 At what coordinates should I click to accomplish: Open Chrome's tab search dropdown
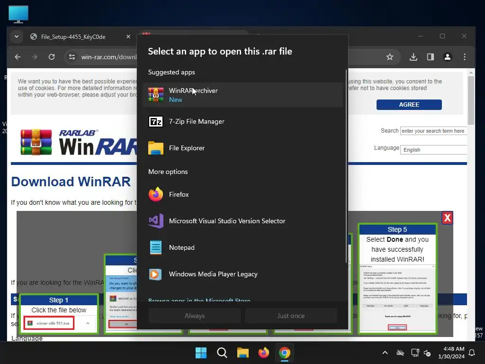(x=17, y=36)
